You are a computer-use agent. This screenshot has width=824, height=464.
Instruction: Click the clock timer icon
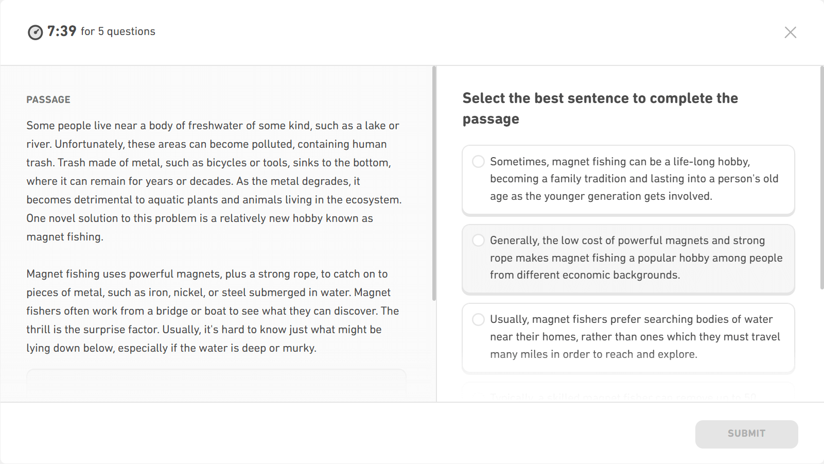coord(35,32)
